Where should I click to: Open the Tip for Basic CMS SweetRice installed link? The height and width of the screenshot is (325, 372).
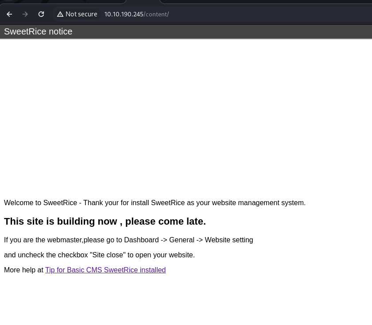[x=105, y=270]
